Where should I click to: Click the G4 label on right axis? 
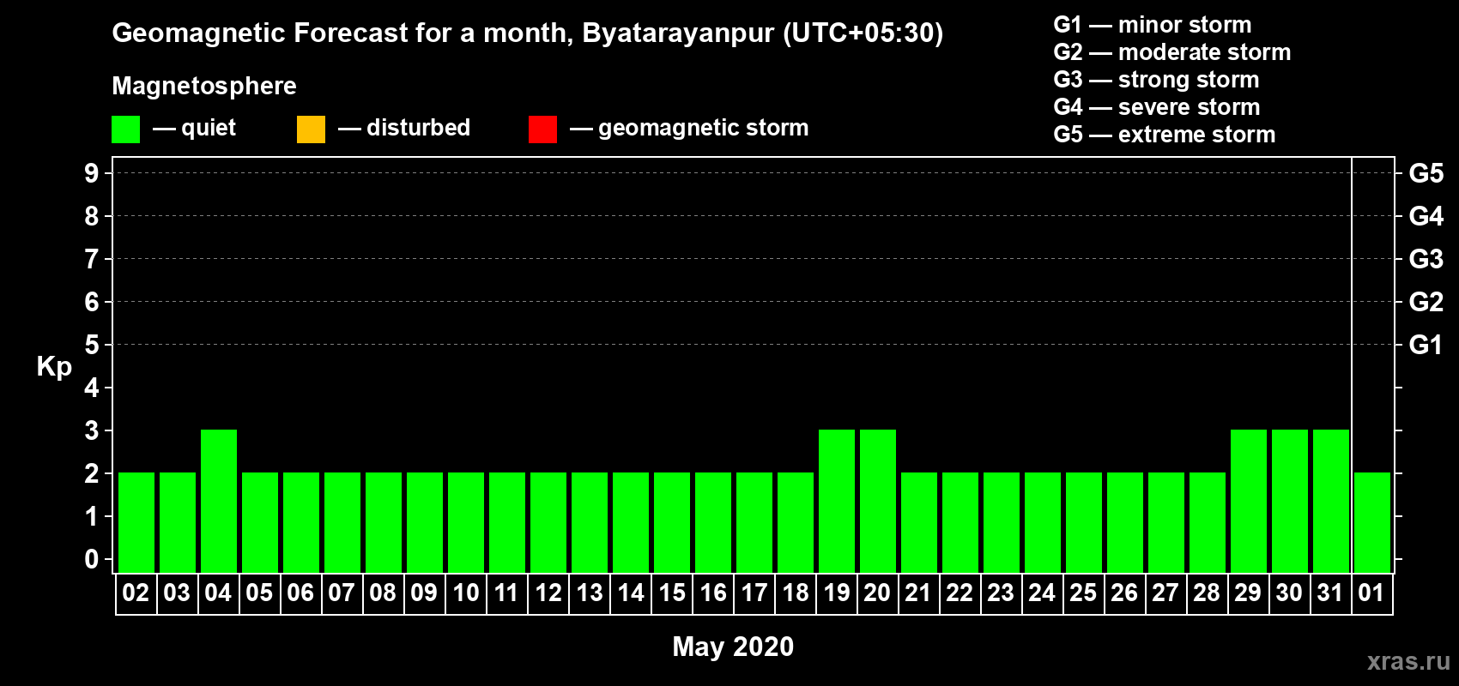click(x=1426, y=216)
